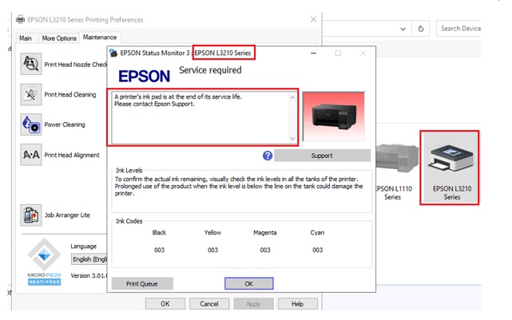The height and width of the screenshot is (320, 512).
Task: Click the Support button
Action: pos(322,156)
